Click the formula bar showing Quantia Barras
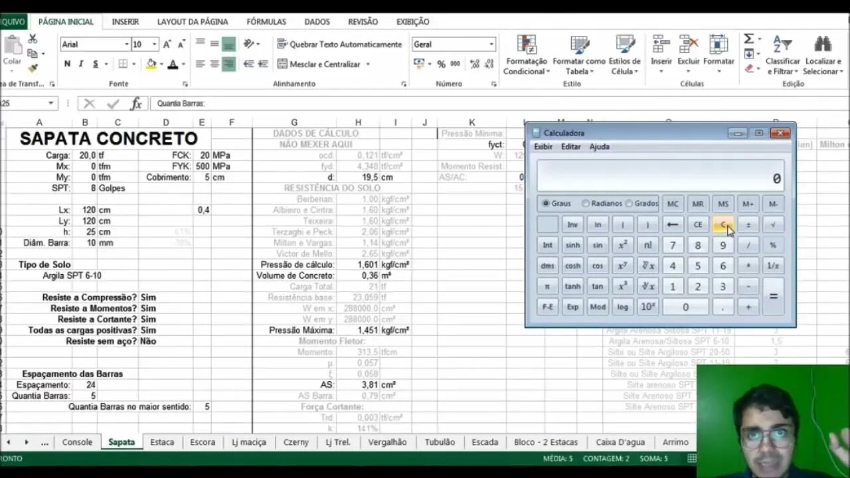Screen dimensions: 850x478 [x=498, y=104]
